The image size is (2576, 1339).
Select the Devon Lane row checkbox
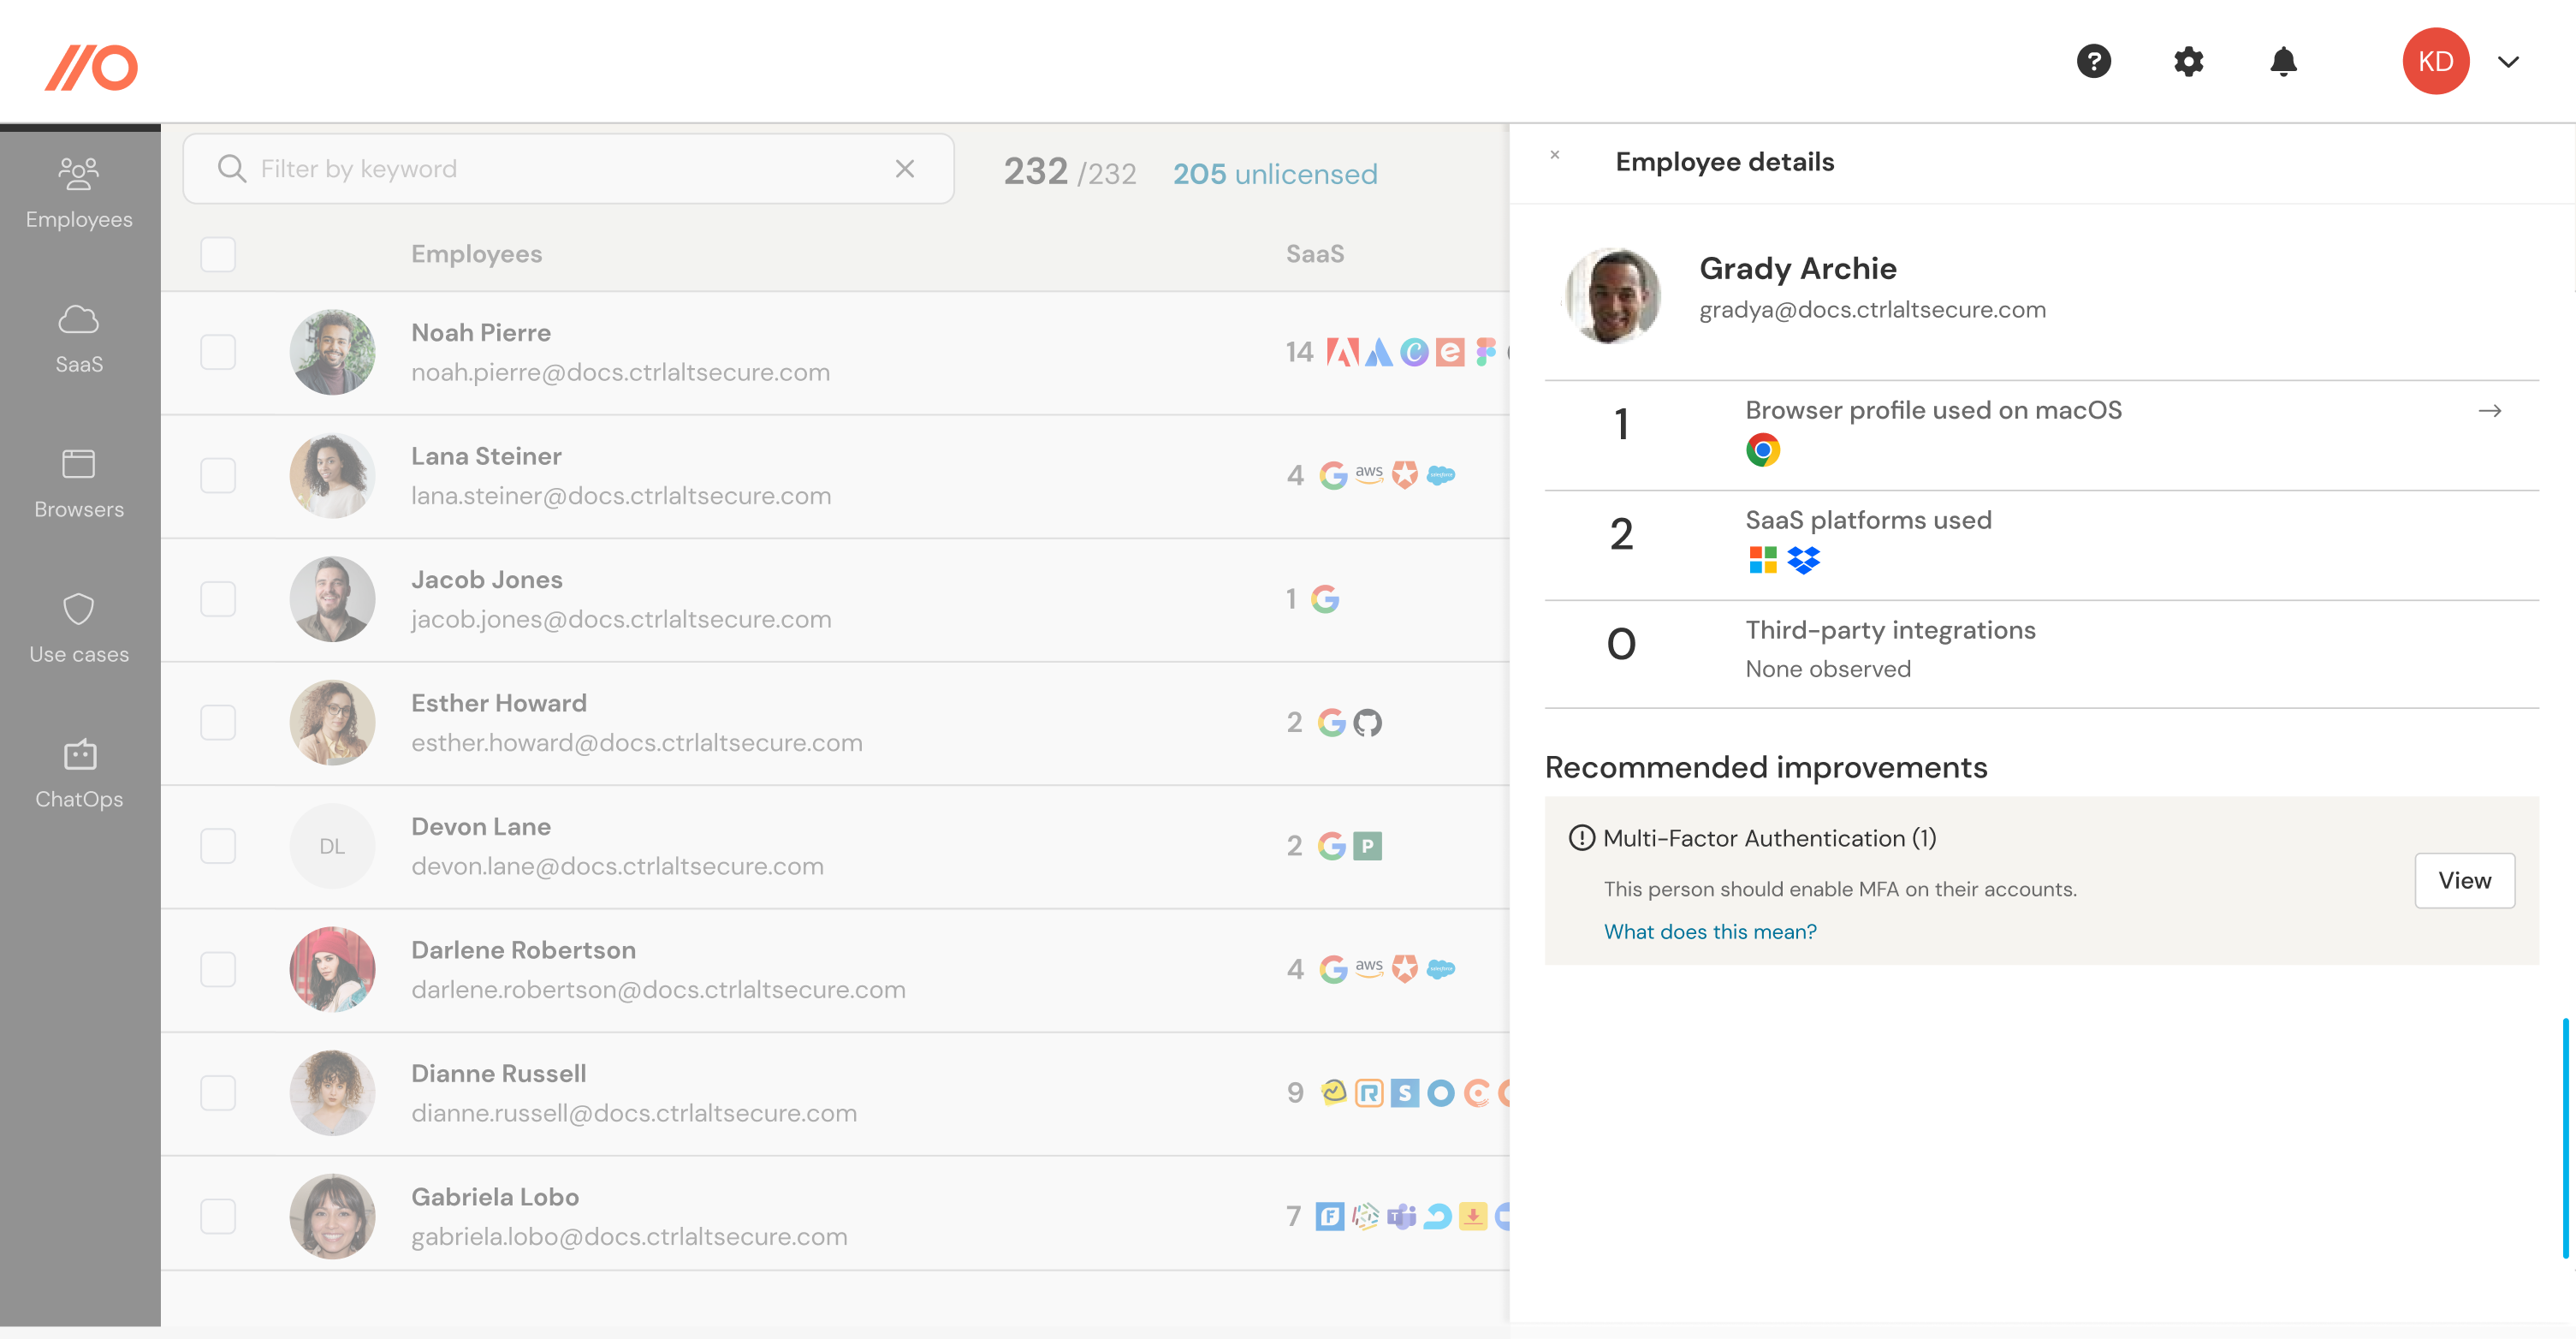(x=218, y=846)
